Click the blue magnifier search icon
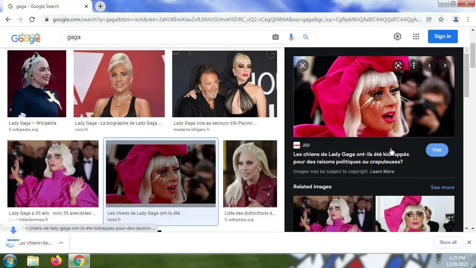Viewport: 476px width, 268px height. [x=306, y=37]
